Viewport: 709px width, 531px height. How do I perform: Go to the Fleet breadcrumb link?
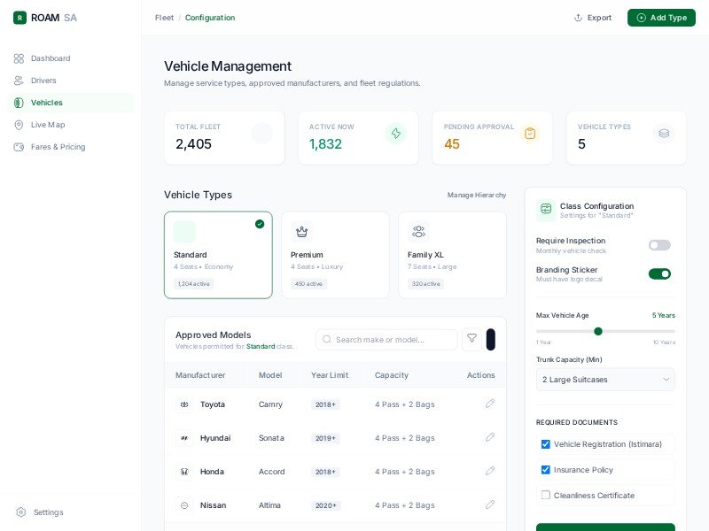(x=164, y=18)
